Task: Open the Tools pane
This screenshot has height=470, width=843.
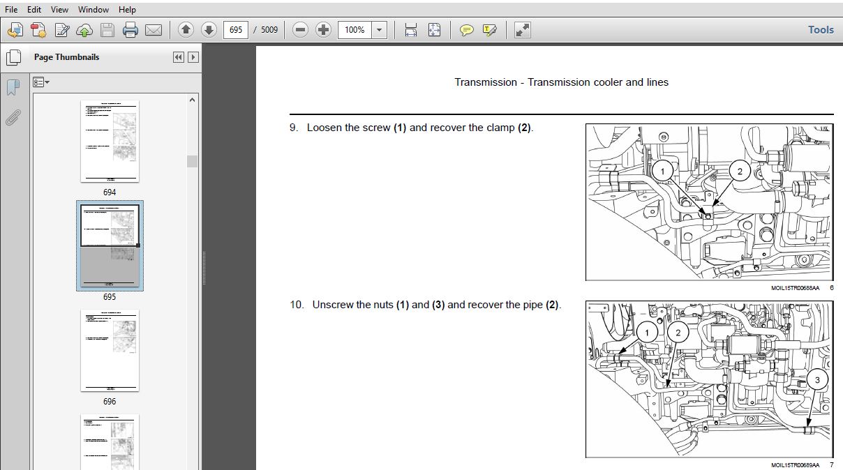Action: pyautogui.click(x=821, y=30)
